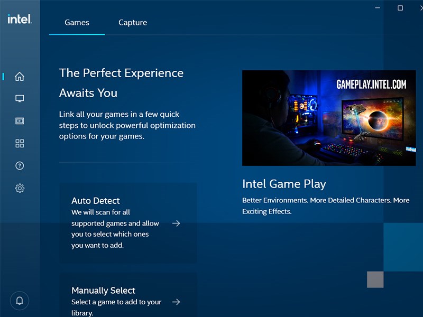Image resolution: width=423 pixels, height=317 pixels.
Task: Select the Video icon in the sidebar
Action: click(x=20, y=120)
